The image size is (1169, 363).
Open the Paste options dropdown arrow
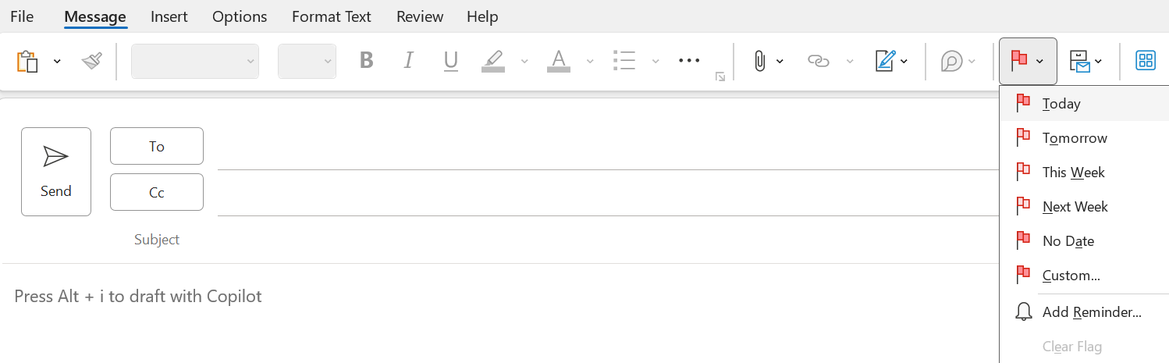(x=57, y=62)
